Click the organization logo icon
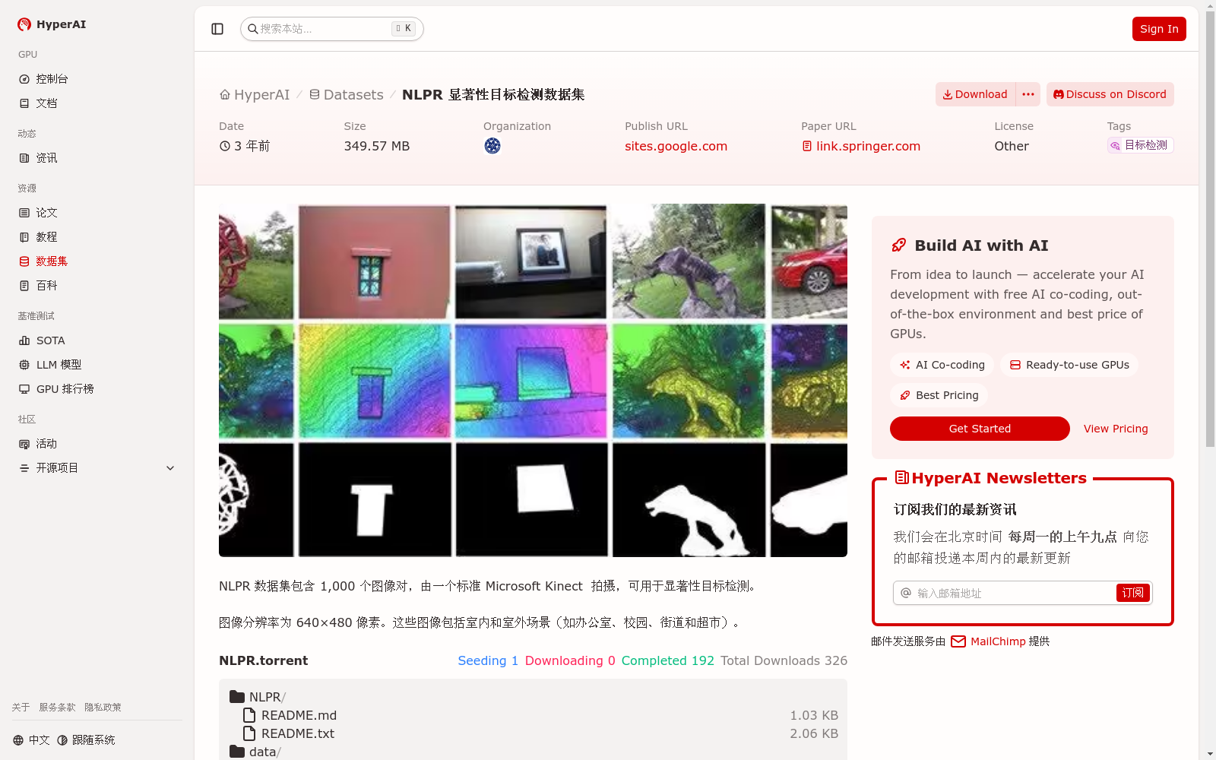 tap(492, 146)
